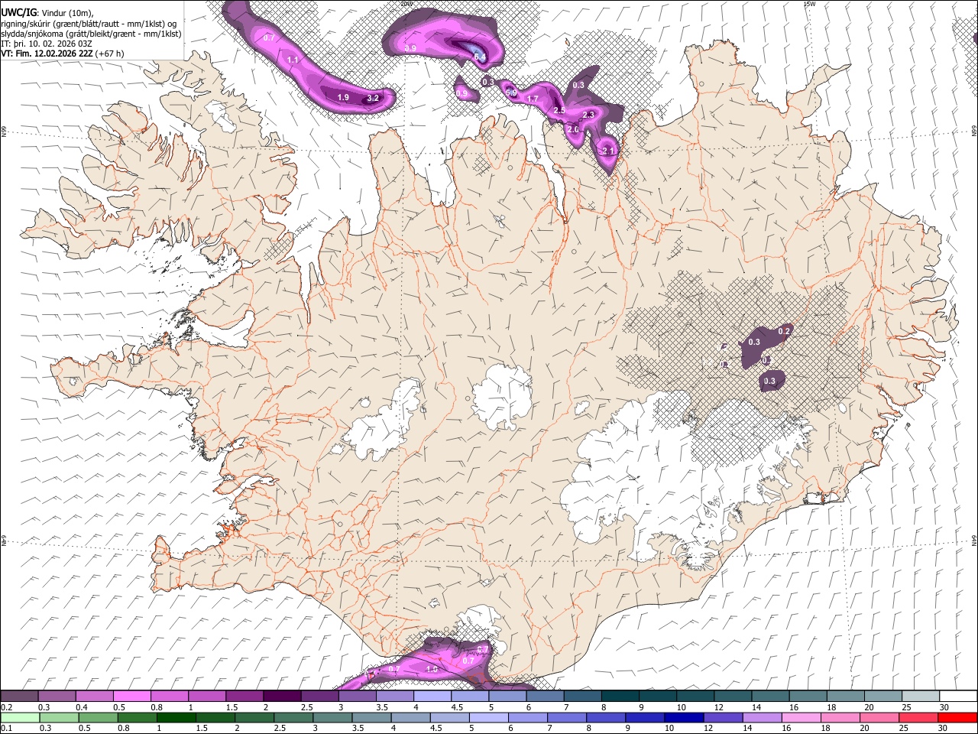The height and width of the screenshot is (734, 978).
Task: Click the "0.1" label in the lower legend row
Action: [x=6, y=729]
